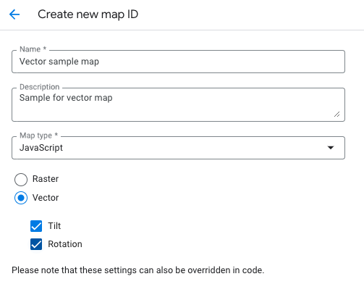Click the 'Vector sample map' text
Image resolution: width=364 pixels, height=300 pixels.
pyautogui.click(x=59, y=62)
